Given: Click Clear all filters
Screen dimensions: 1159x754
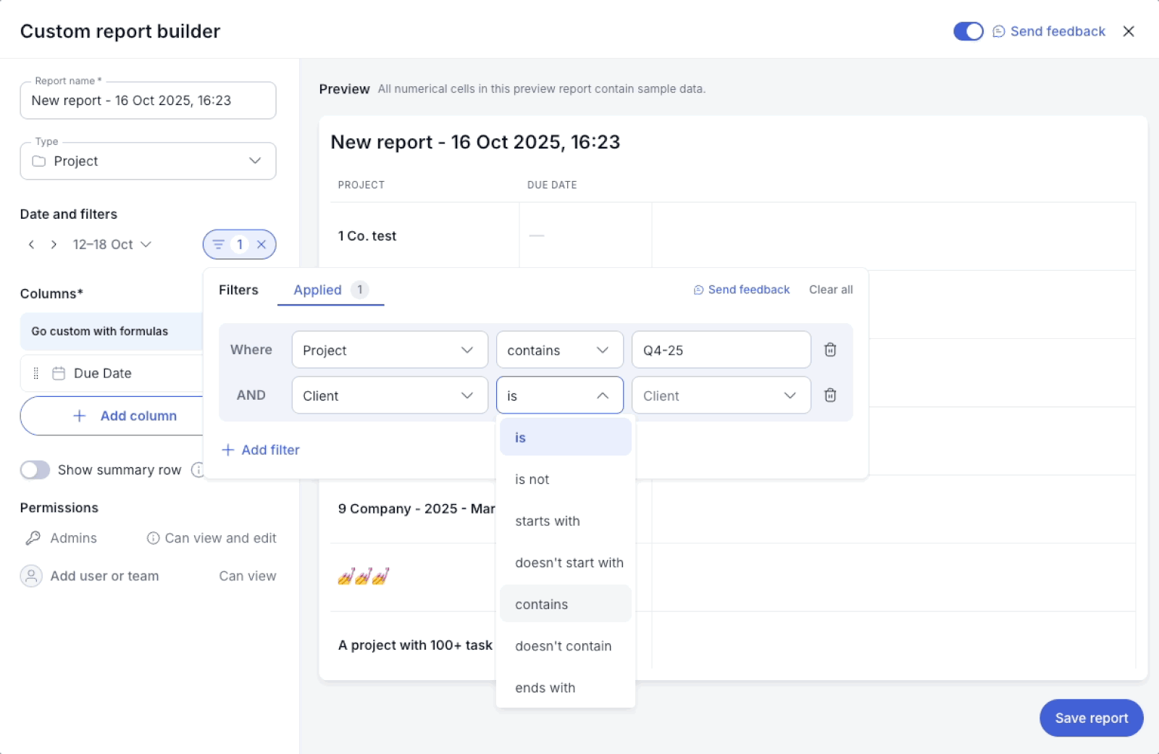Looking at the screenshot, I should 830,290.
